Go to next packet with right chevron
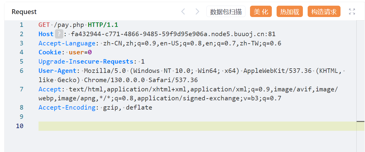The height and width of the screenshot is (152, 365). pyautogui.click(x=197, y=12)
